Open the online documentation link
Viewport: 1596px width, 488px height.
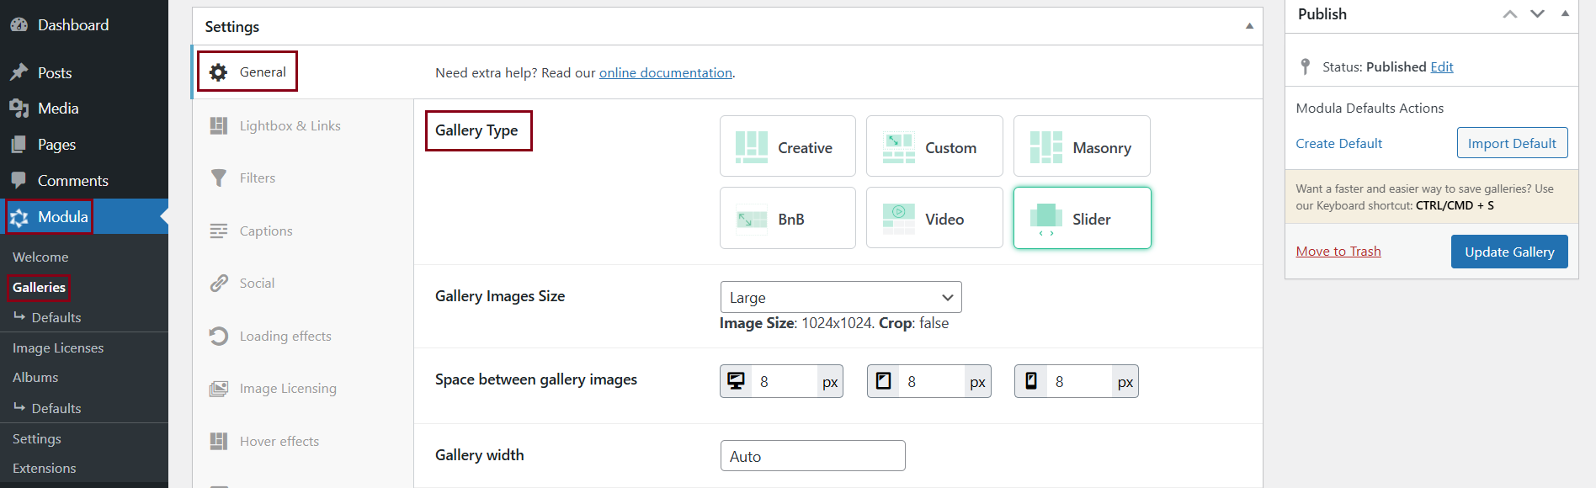pyautogui.click(x=665, y=72)
